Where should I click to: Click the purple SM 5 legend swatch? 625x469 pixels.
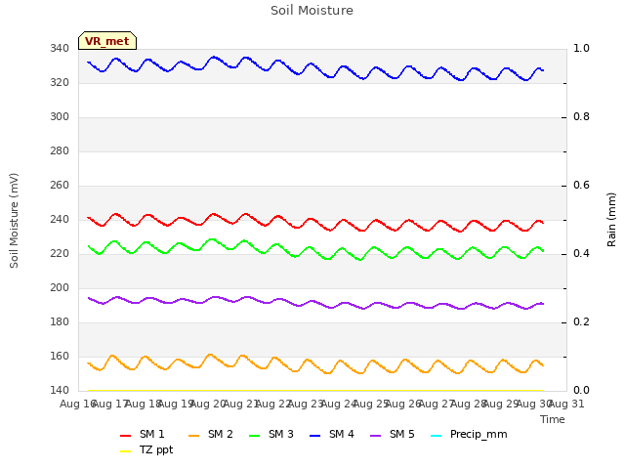coord(375,436)
